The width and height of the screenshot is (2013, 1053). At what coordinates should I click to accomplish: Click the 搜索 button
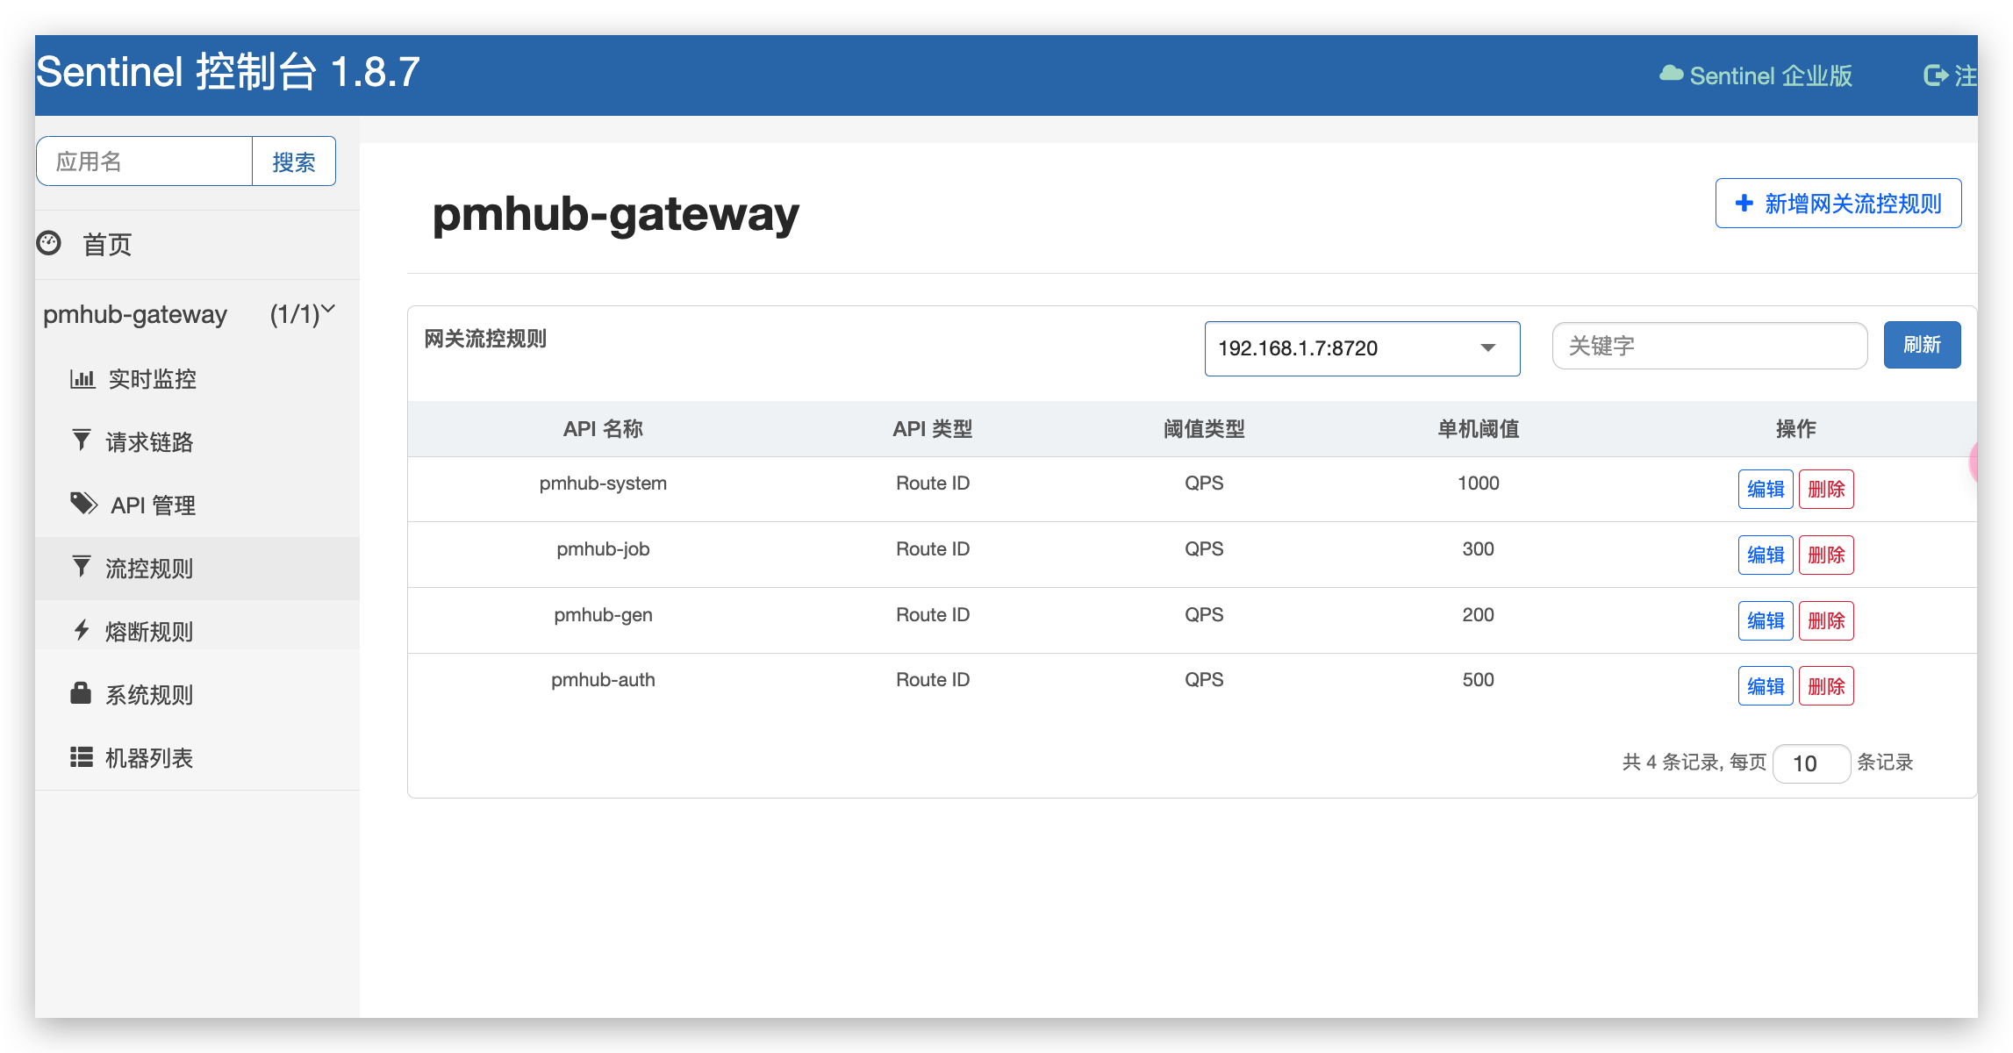(x=294, y=161)
